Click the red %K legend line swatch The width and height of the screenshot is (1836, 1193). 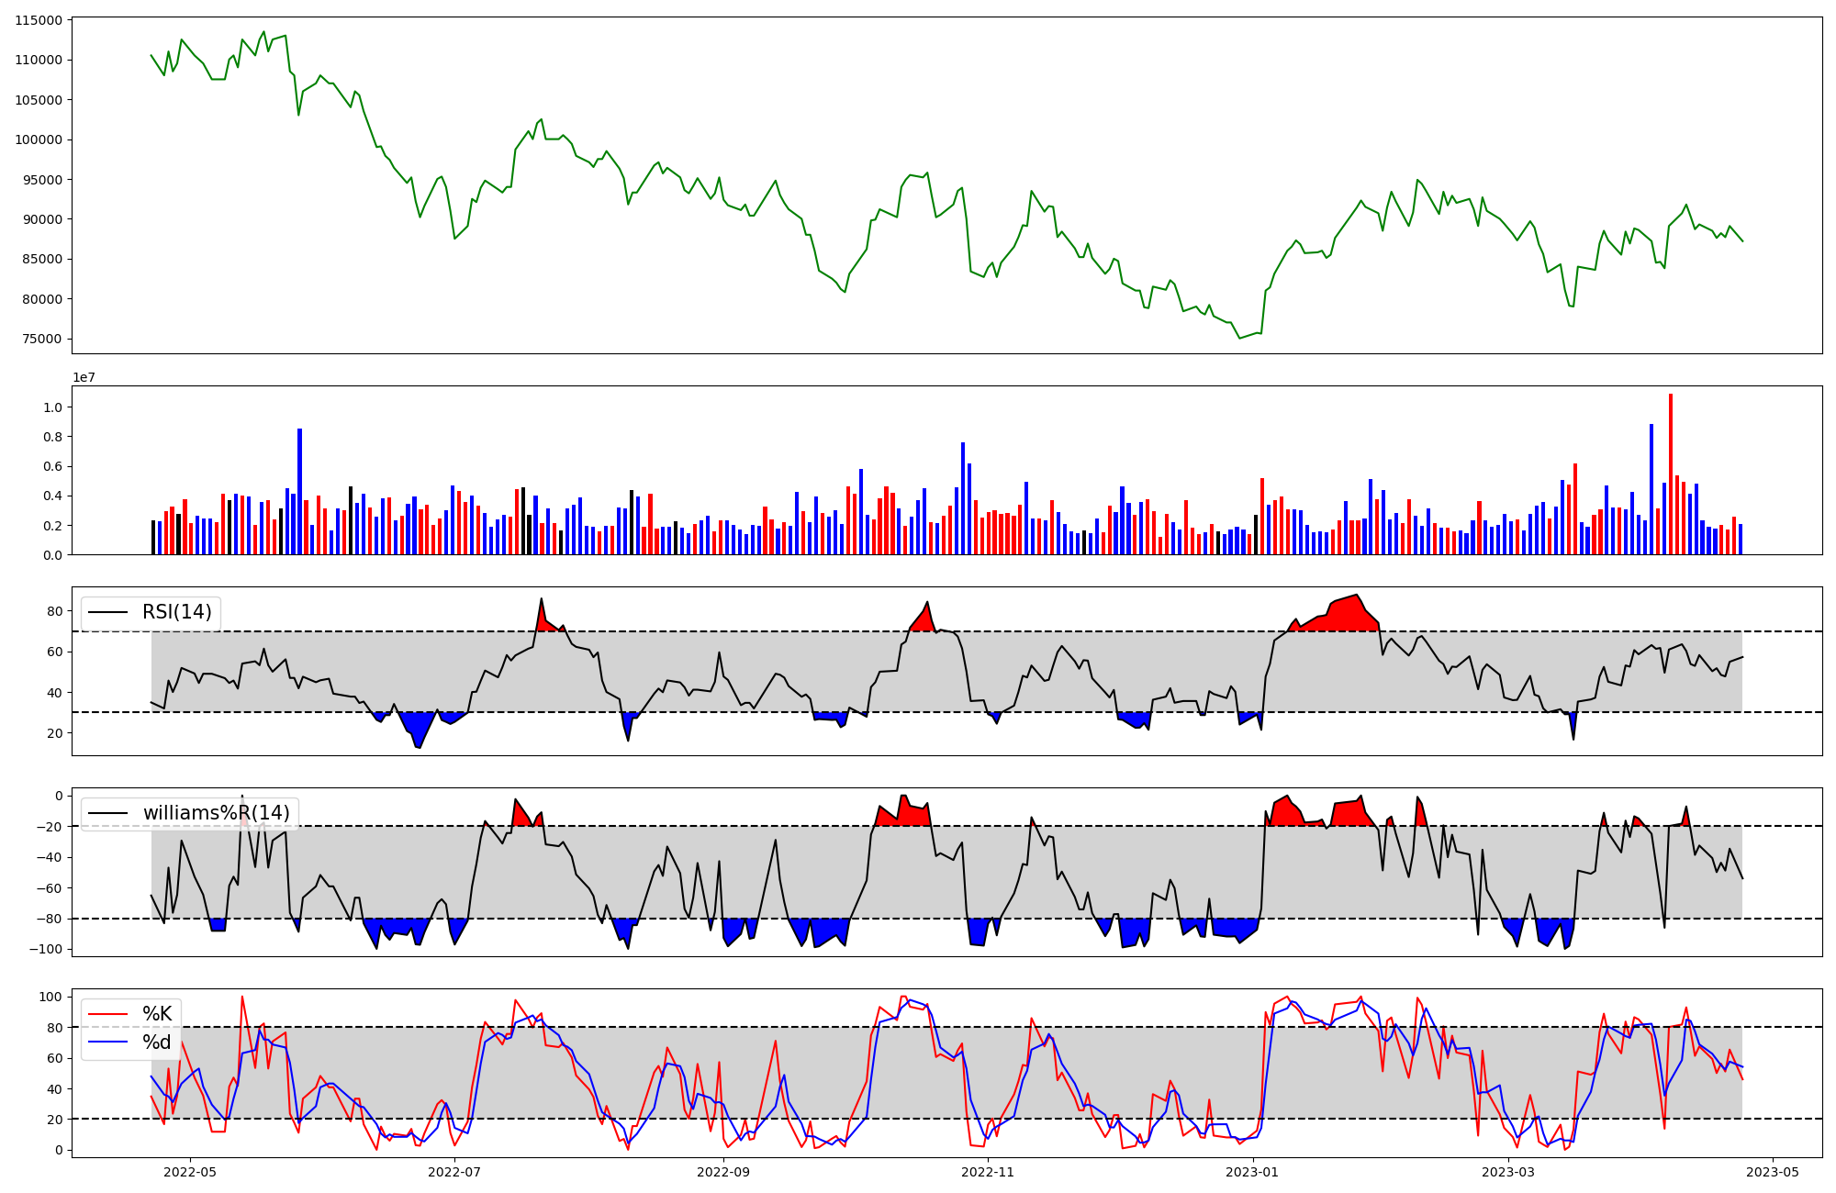[109, 1014]
